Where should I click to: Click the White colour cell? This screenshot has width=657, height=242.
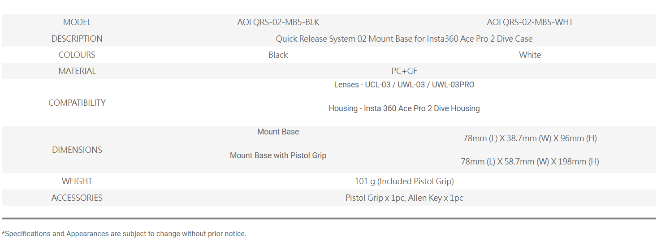[530, 55]
